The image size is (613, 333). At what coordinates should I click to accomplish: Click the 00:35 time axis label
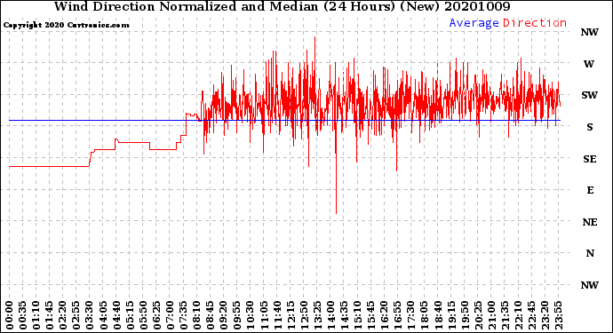click(x=23, y=315)
